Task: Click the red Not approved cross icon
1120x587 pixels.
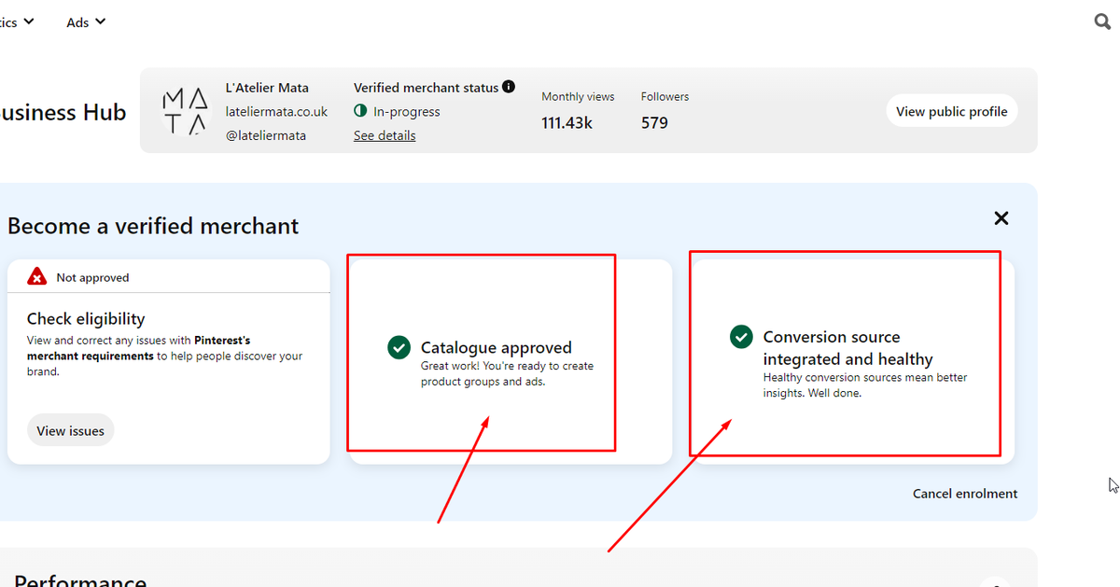Action: tap(36, 276)
